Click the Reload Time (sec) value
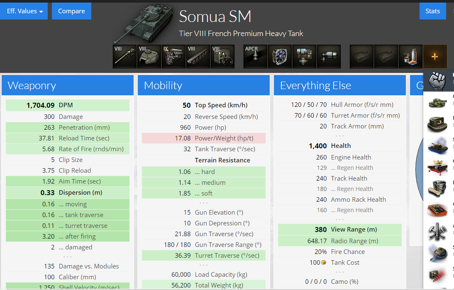Screen dimensions: 454x290 (46, 138)
